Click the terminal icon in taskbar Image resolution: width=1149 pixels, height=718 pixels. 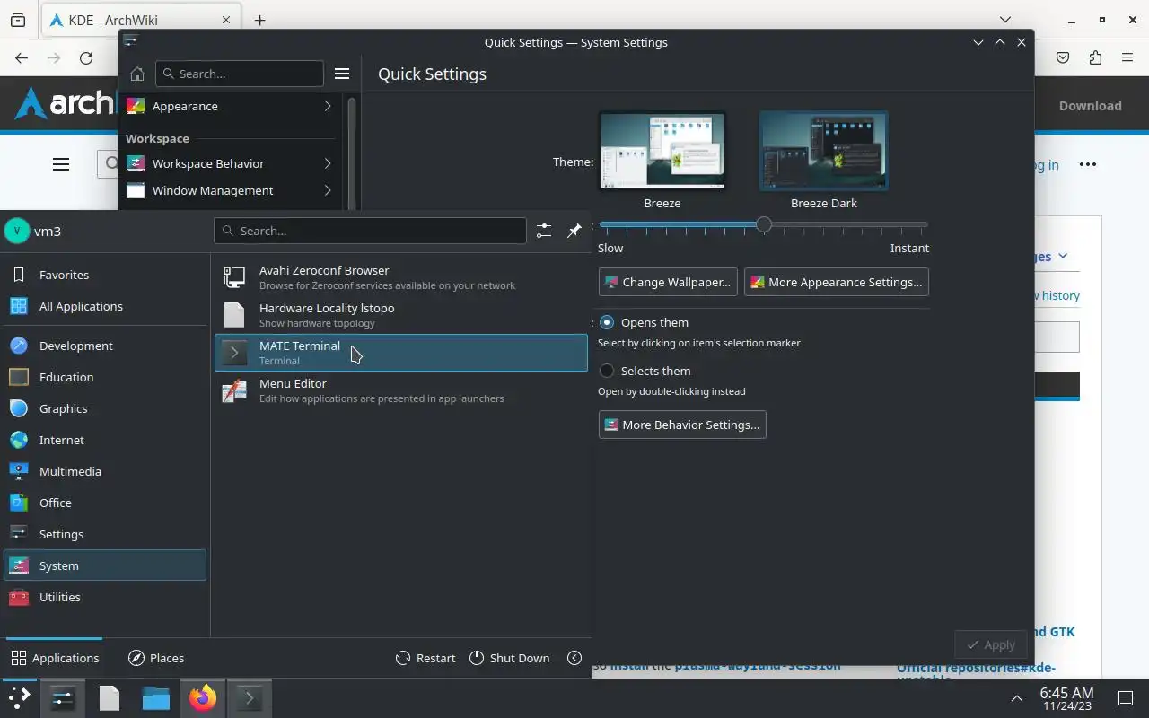click(250, 698)
